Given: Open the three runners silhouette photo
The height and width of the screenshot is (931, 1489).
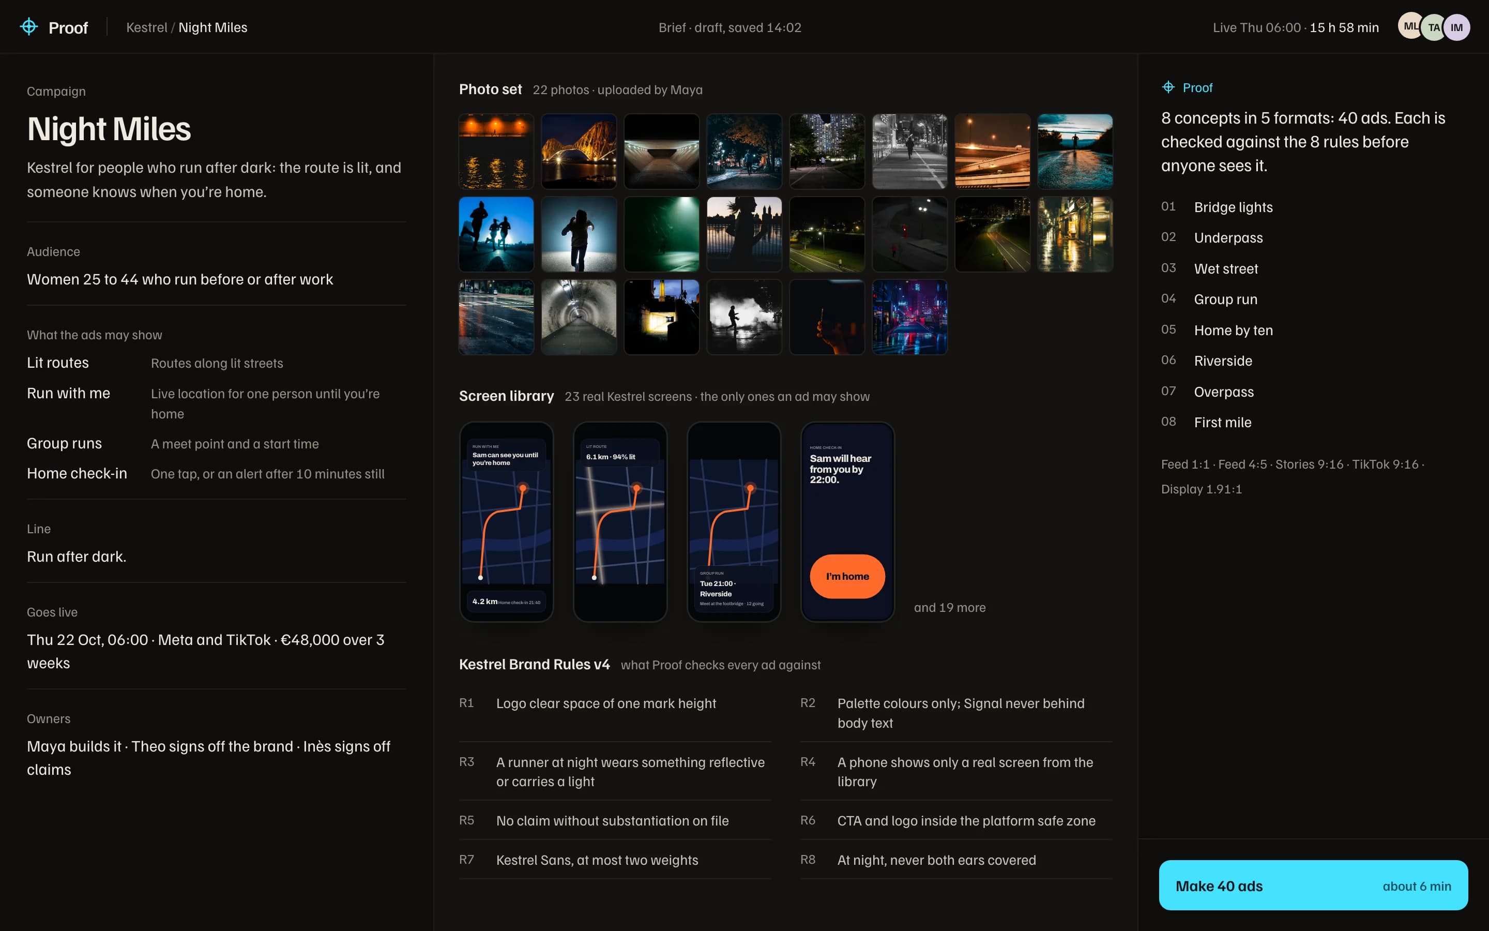Looking at the screenshot, I should (496, 234).
